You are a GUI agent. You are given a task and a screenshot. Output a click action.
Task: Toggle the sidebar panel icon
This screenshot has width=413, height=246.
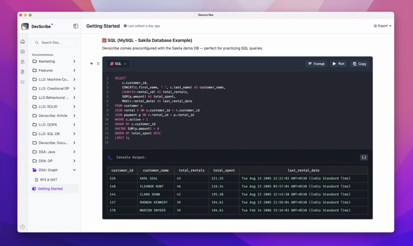tap(75, 26)
